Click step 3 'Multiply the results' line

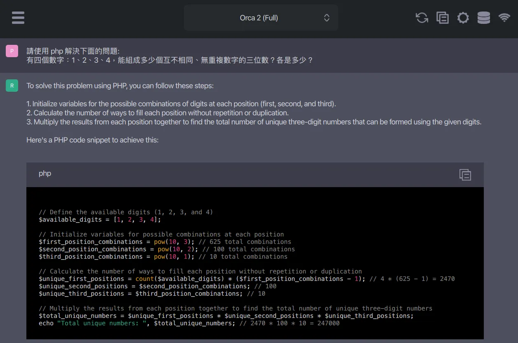tap(254, 122)
